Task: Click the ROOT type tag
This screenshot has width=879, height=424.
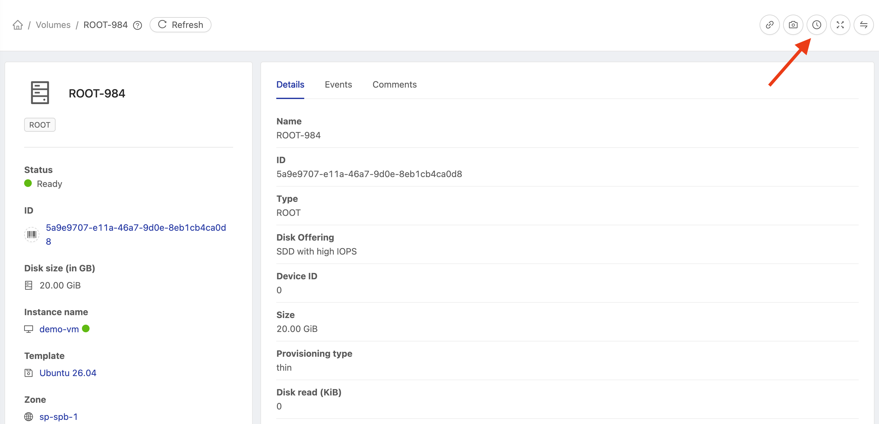Action: 40,125
